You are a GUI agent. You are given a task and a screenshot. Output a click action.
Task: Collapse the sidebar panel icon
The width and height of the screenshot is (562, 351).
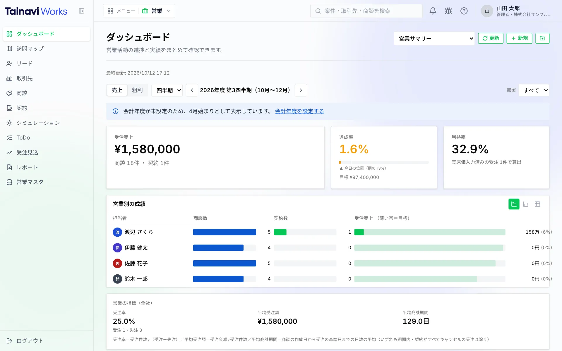82,11
